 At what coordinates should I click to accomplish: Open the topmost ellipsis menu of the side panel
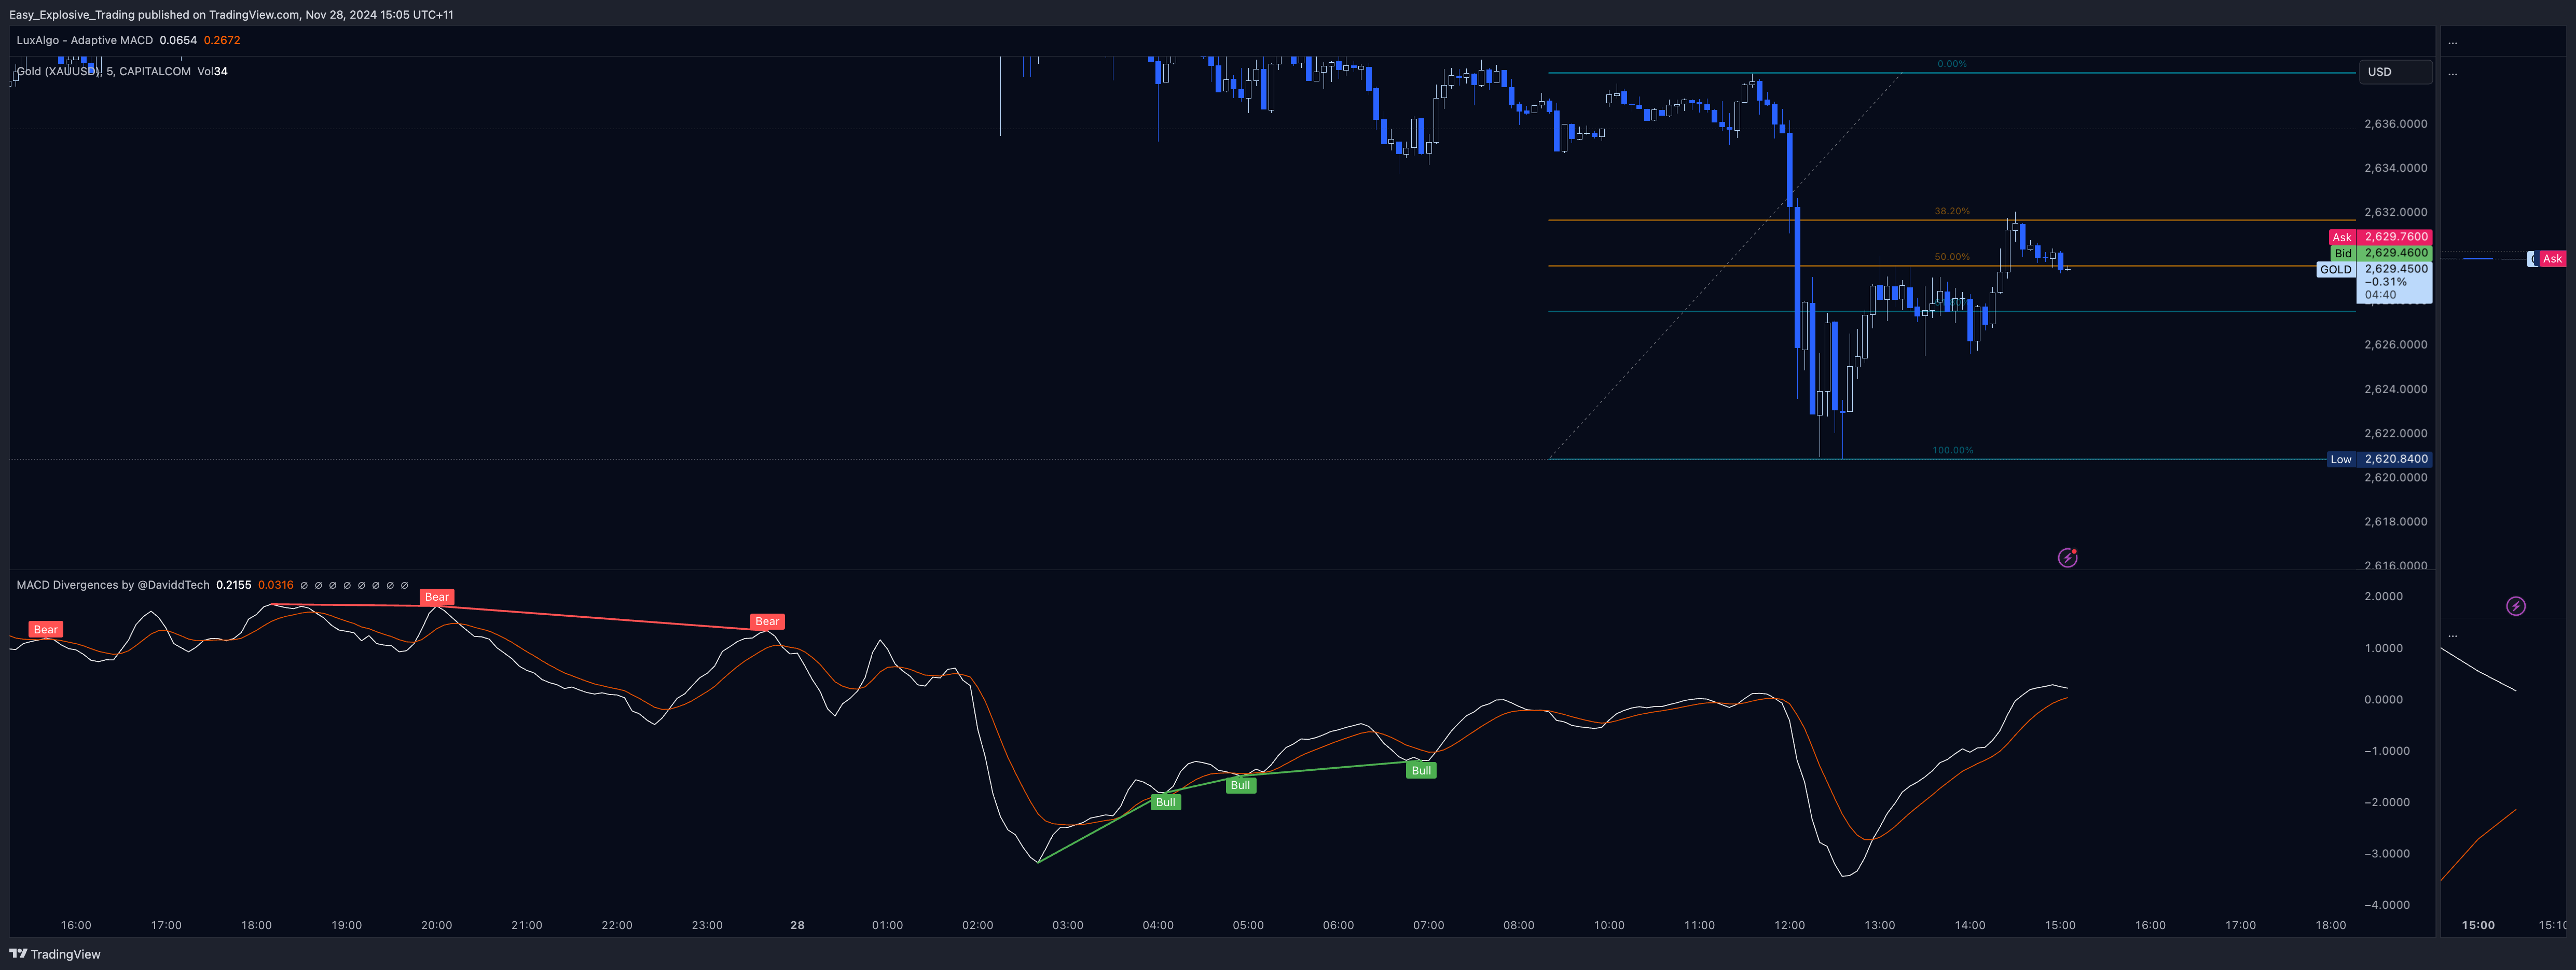pyautogui.click(x=2452, y=42)
